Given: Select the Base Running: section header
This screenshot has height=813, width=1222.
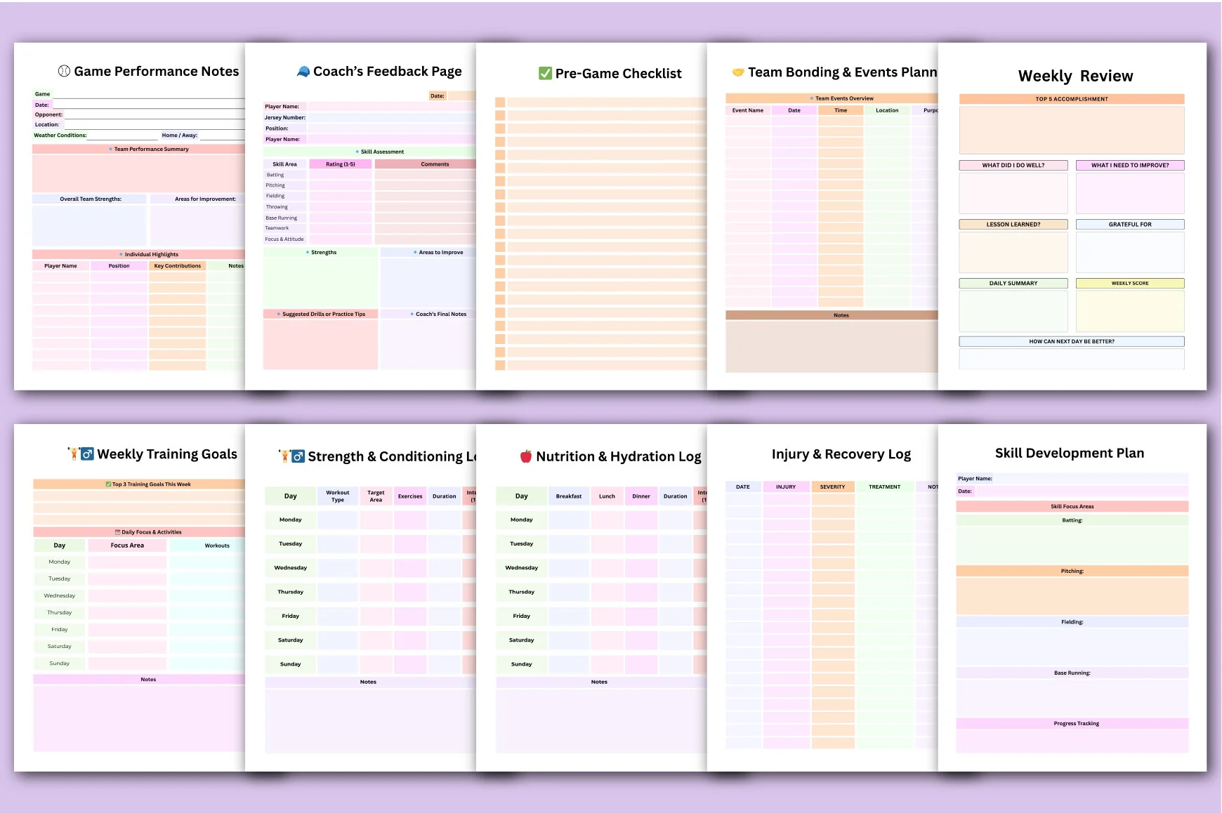Looking at the screenshot, I should [x=1072, y=673].
